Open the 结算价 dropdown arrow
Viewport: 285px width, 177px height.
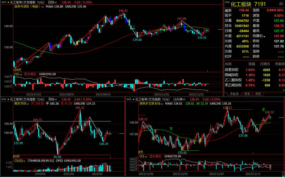pos(264,37)
